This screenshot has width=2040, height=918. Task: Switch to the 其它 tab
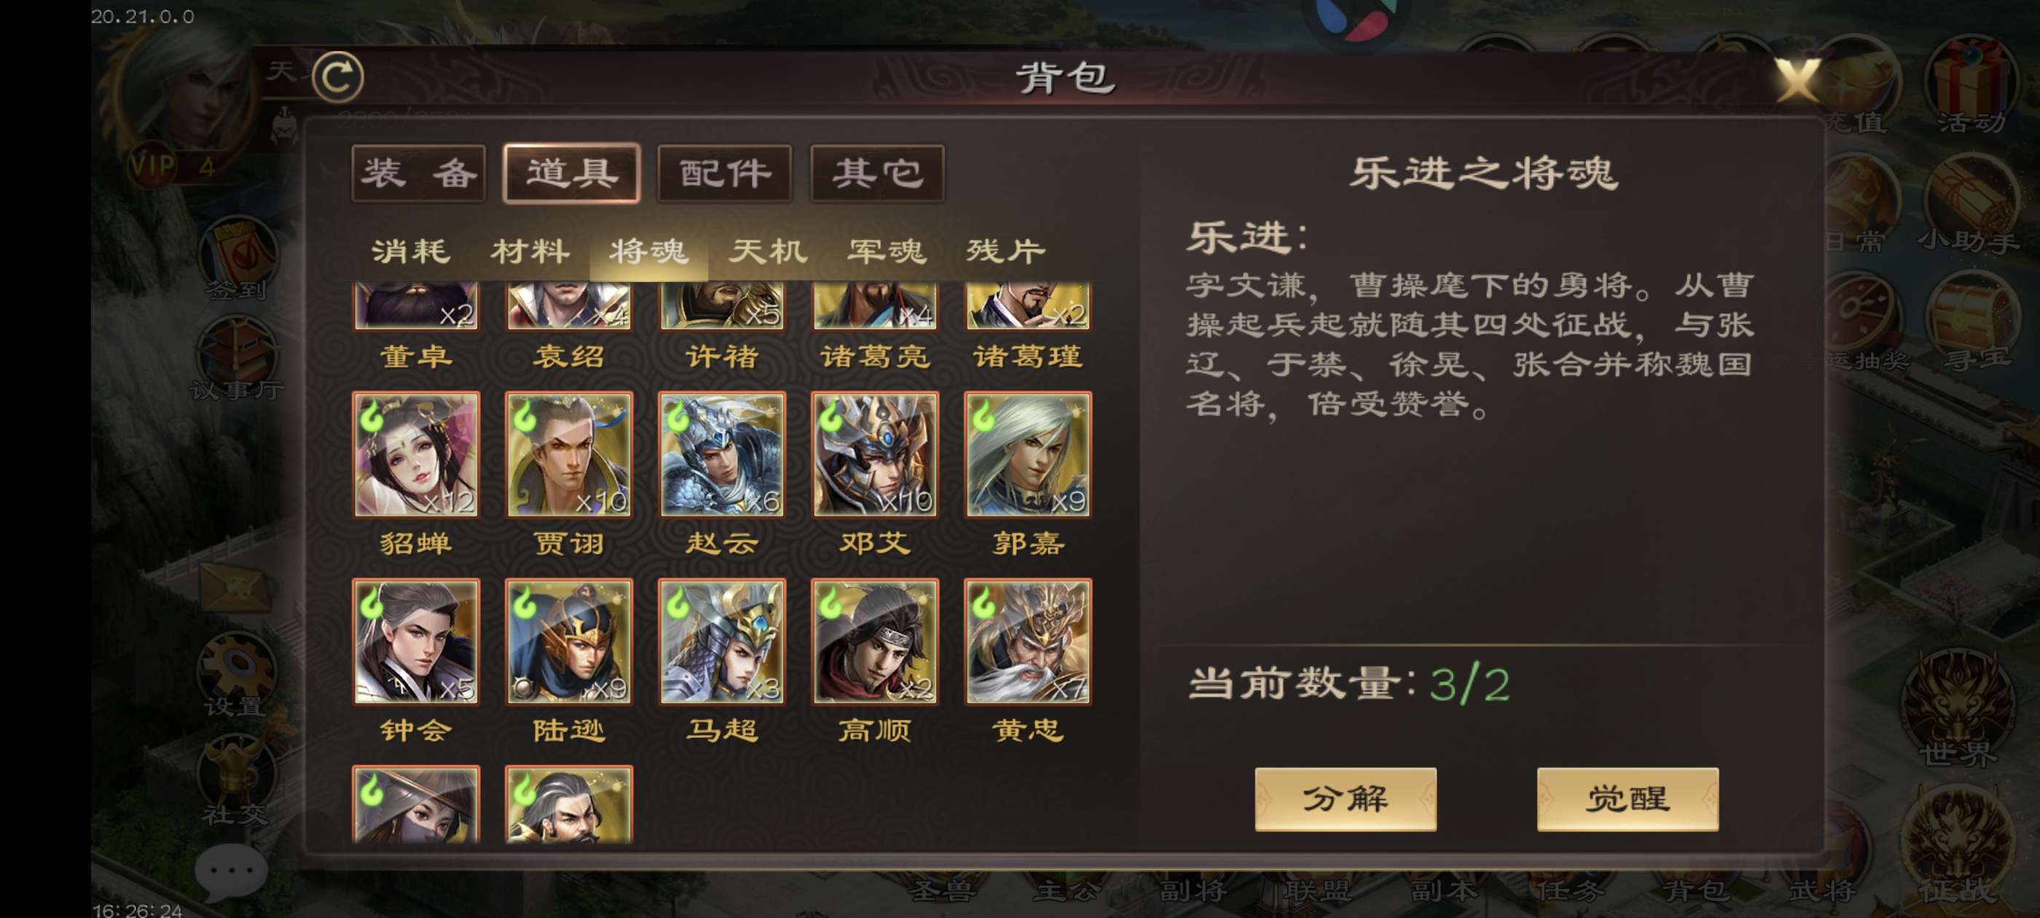click(x=876, y=173)
